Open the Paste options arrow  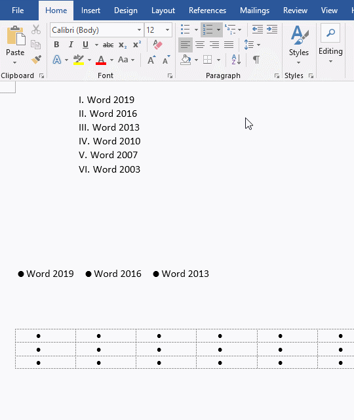pos(14,63)
